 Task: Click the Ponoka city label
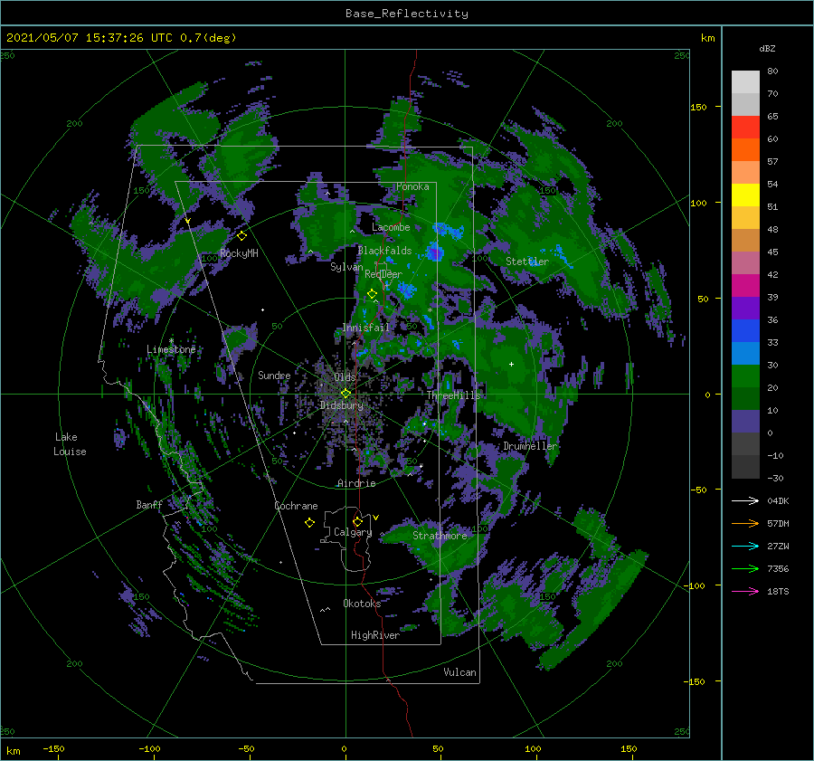pos(412,186)
